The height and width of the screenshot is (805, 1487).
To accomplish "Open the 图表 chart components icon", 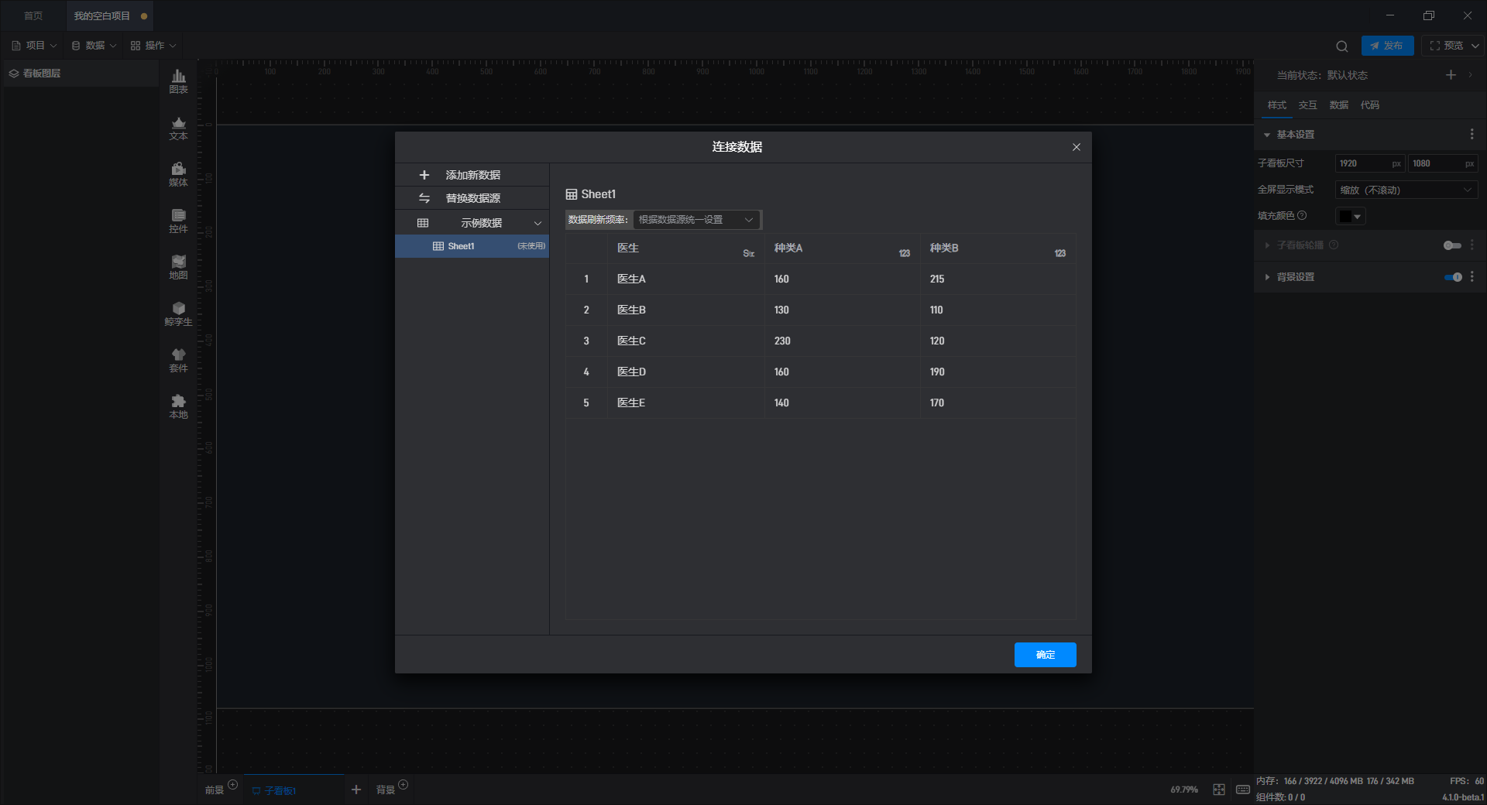I will pos(178,80).
